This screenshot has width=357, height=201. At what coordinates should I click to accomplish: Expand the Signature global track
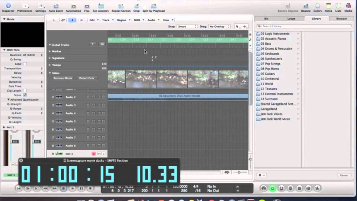[x=50, y=58]
